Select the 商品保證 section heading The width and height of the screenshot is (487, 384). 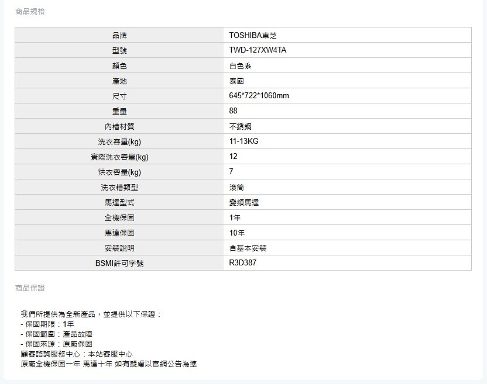pyautogui.click(x=30, y=288)
